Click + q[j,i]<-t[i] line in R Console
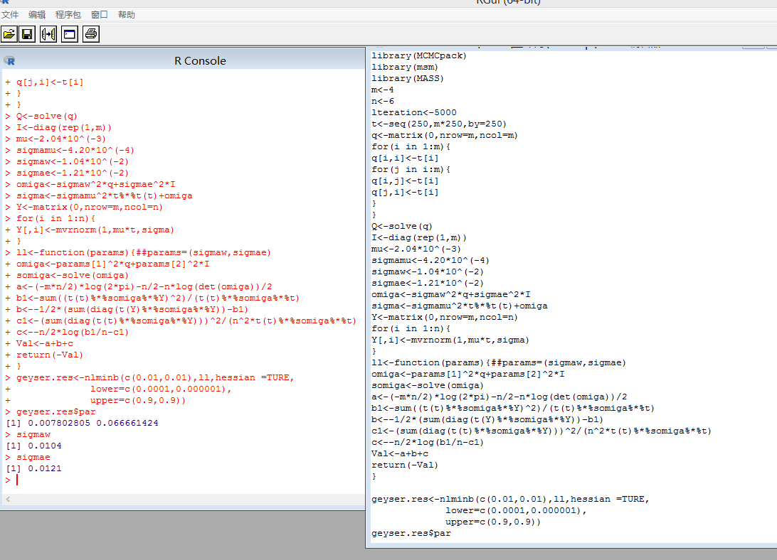Image resolution: width=777 pixels, height=560 pixels. tap(44, 82)
